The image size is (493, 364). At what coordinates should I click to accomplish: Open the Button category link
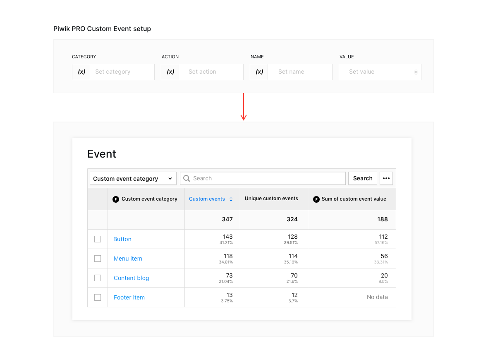pyautogui.click(x=122, y=239)
